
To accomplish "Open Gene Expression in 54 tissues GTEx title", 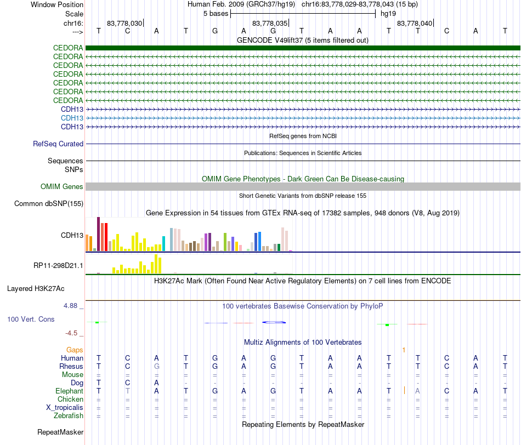I will click(x=303, y=213).
